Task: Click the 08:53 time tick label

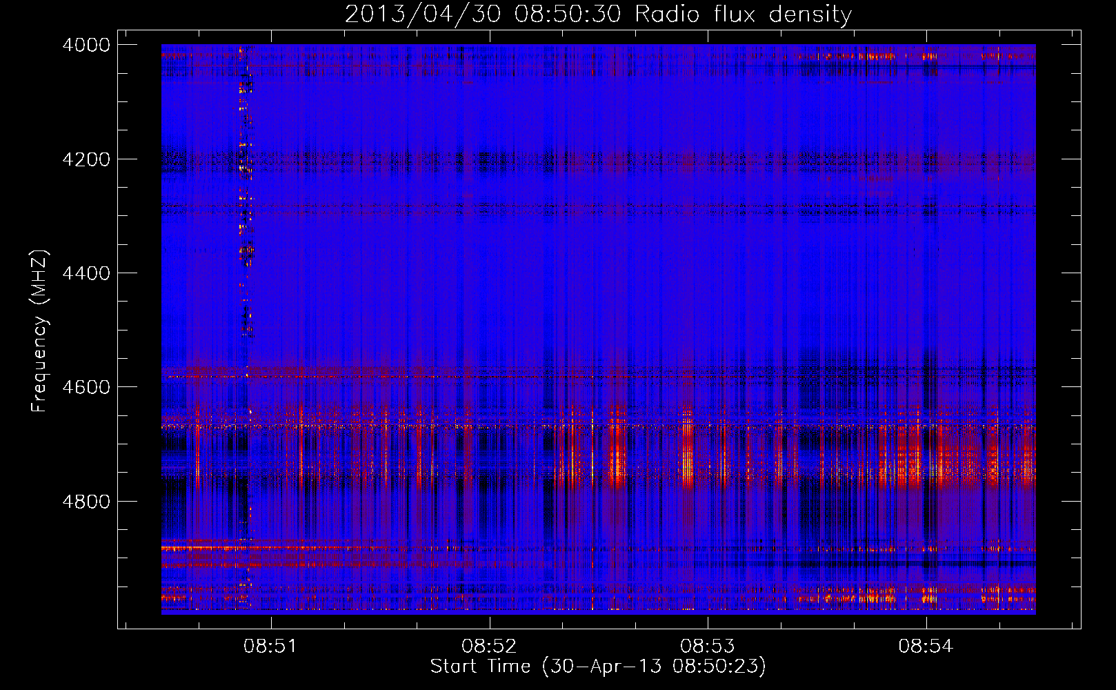Action: (708, 646)
